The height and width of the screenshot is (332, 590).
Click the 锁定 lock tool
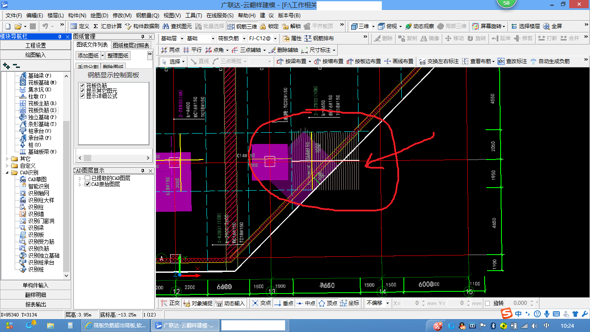pos(270,26)
